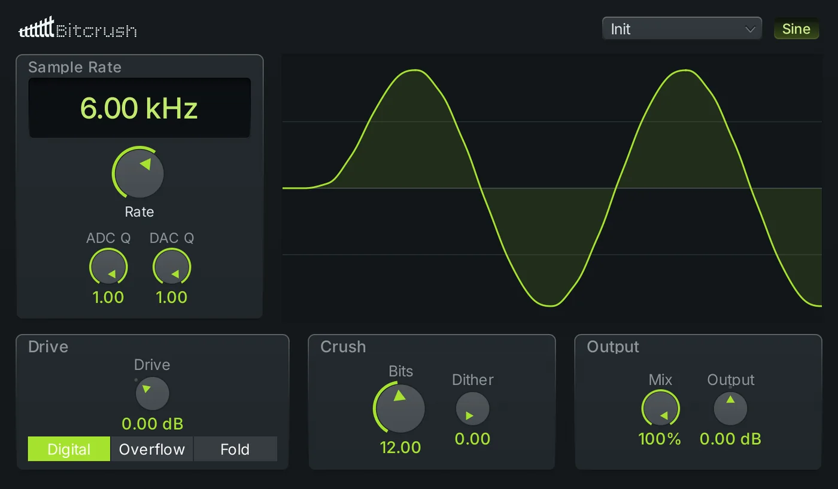Click the ADC Q value 1.00
838x489 pixels.
click(x=108, y=297)
